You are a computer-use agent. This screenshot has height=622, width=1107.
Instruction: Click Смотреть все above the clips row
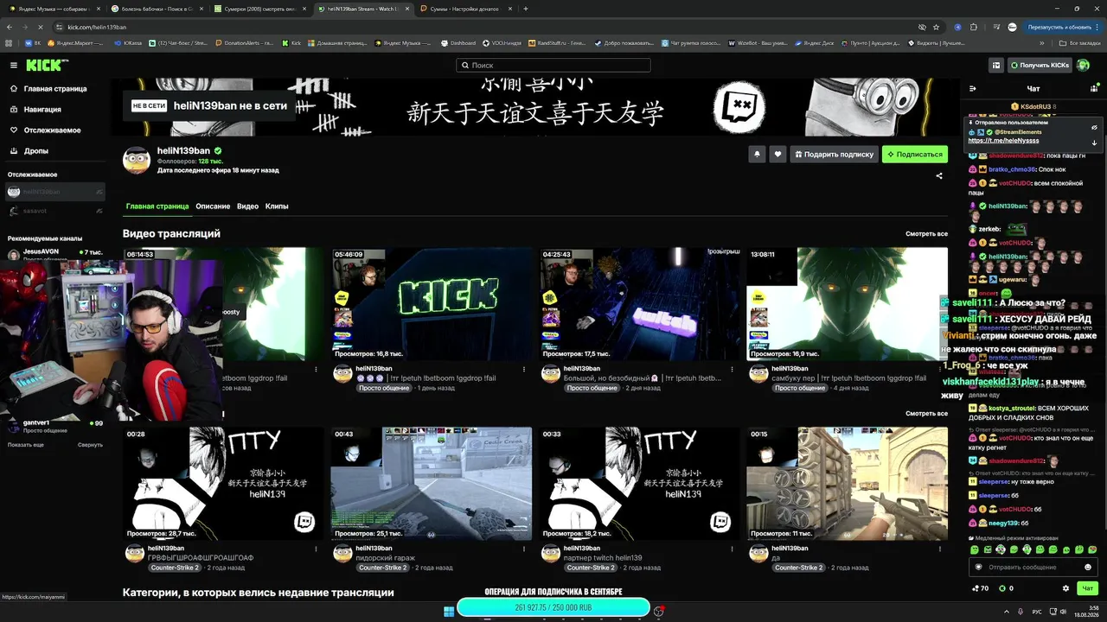coord(926,414)
